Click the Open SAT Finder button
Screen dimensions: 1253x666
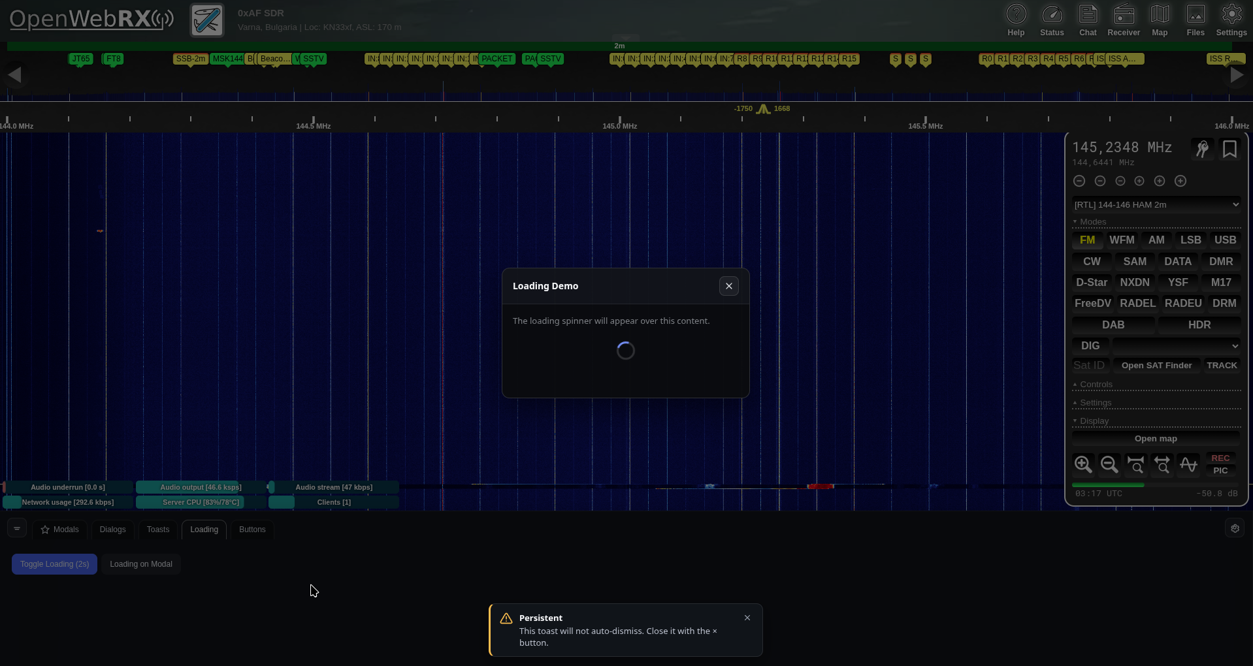1156,366
